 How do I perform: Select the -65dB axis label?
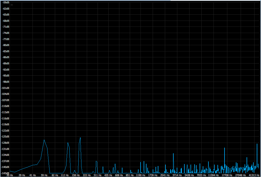[x=6, y=15]
